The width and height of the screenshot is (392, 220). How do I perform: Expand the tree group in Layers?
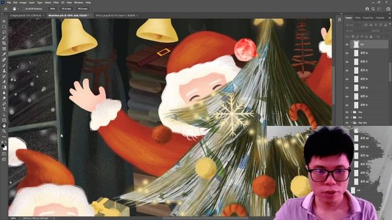tap(351, 117)
